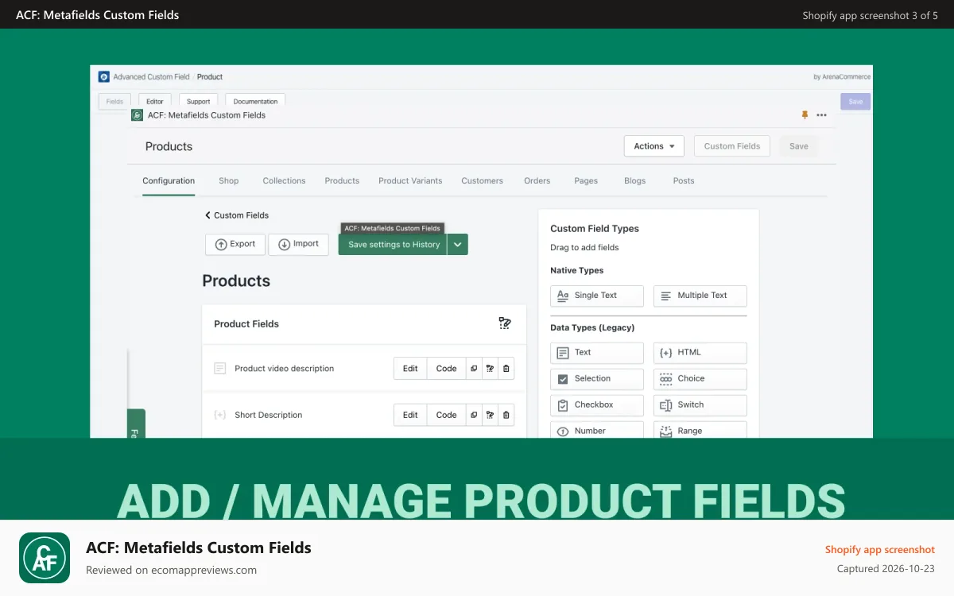Choose the Text legacy data type tile
Viewport: 954px width, 596px height.
(597, 353)
